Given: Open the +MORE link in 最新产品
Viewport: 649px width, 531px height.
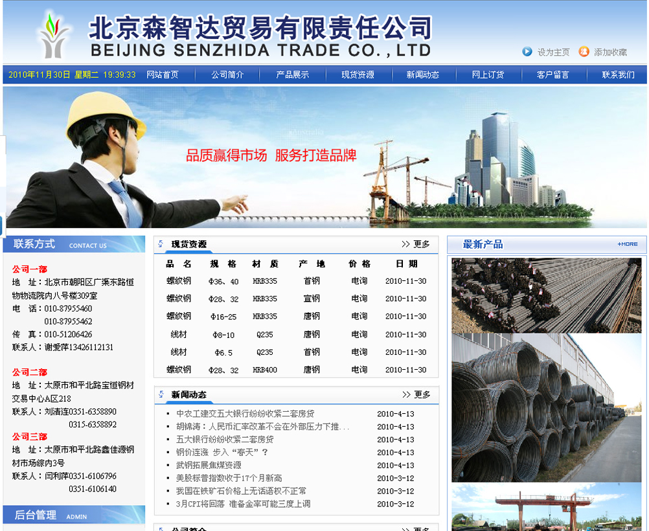Looking at the screenshot, I should 627,244.
